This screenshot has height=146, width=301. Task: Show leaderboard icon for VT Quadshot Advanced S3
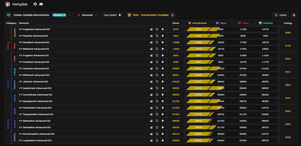click(151, 42)
